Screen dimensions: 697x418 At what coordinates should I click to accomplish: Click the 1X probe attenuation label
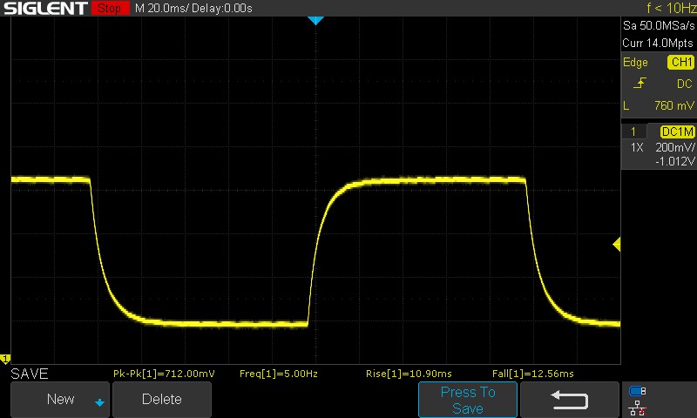point(637,147)
